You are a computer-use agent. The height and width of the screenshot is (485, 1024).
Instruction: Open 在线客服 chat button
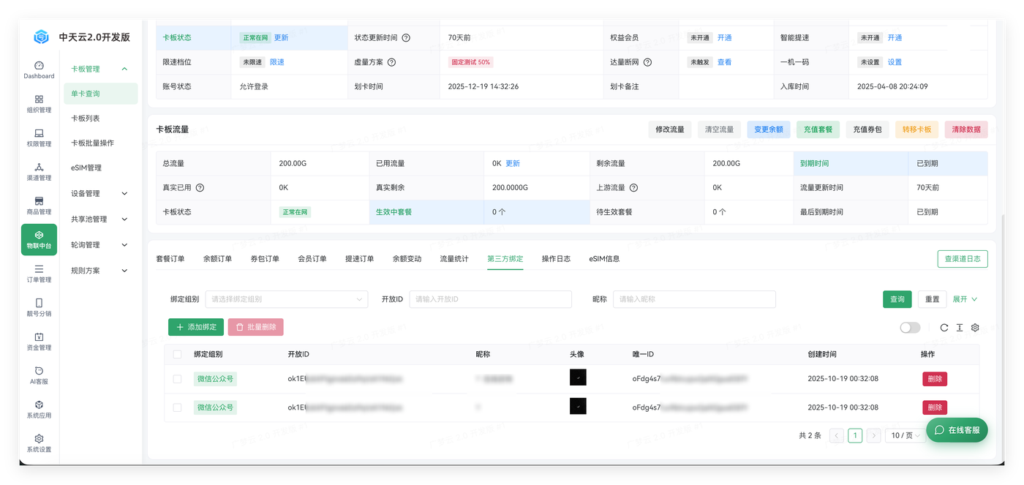pyautogui.click(x=957, y=430)
